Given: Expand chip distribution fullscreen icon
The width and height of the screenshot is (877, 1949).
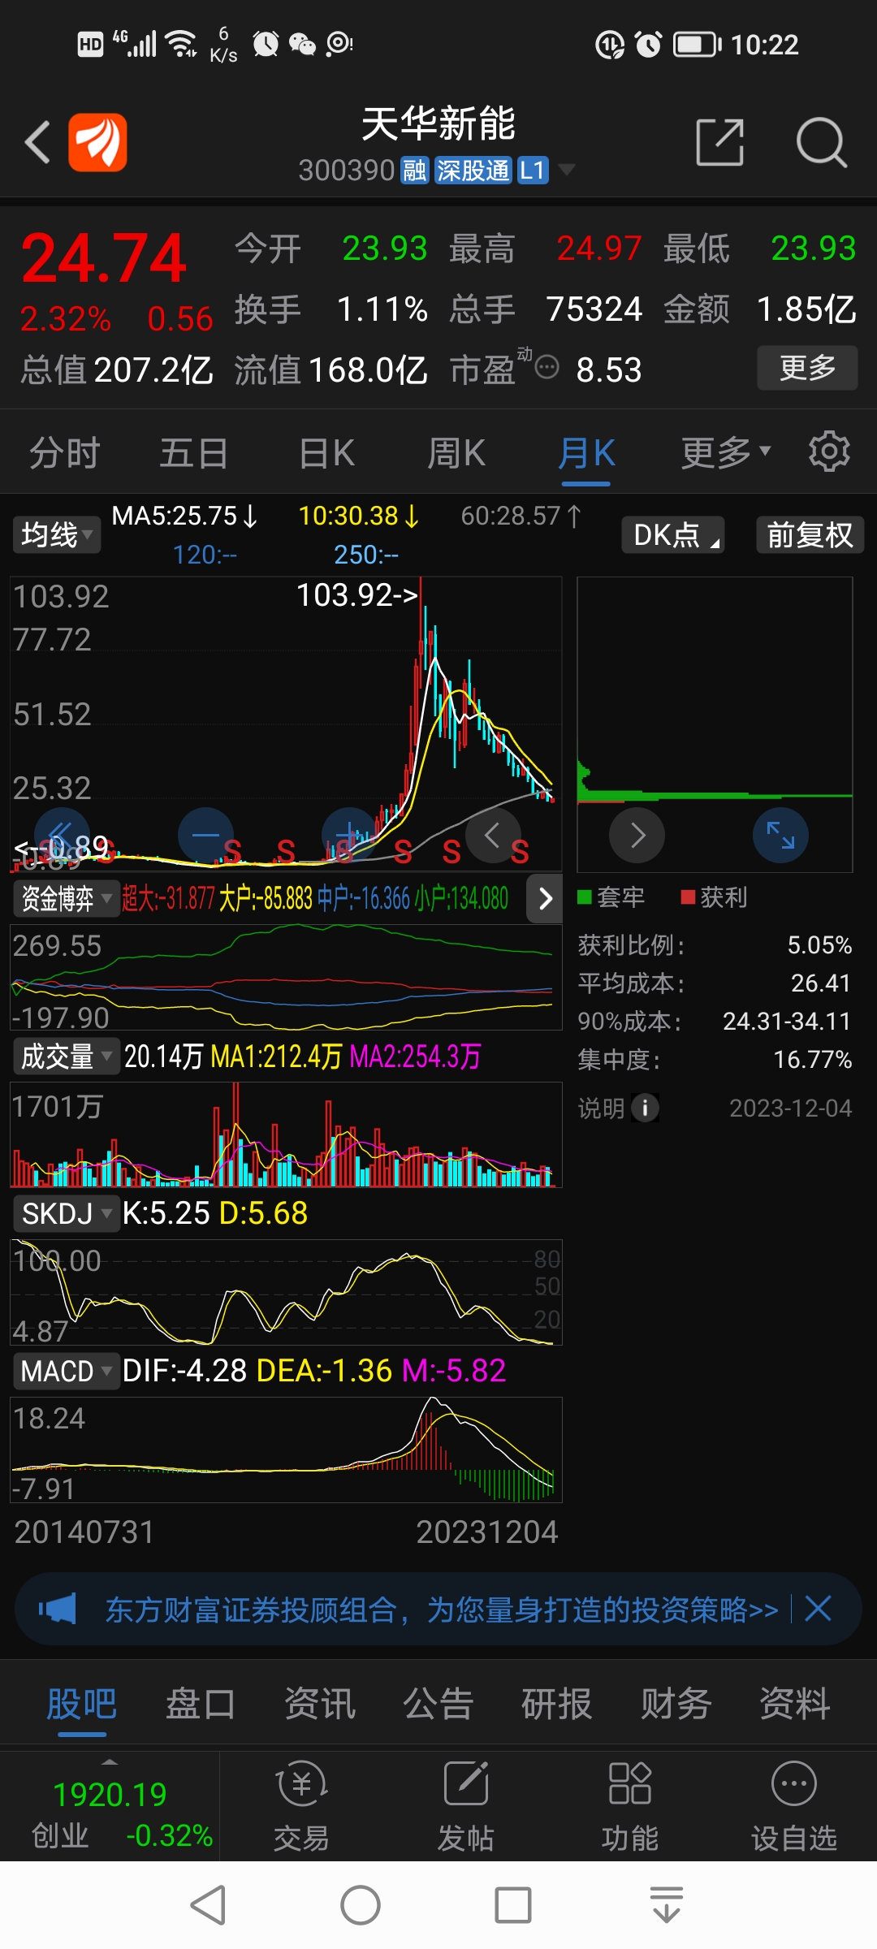Looking at the screenshot, I should [780, 835].
